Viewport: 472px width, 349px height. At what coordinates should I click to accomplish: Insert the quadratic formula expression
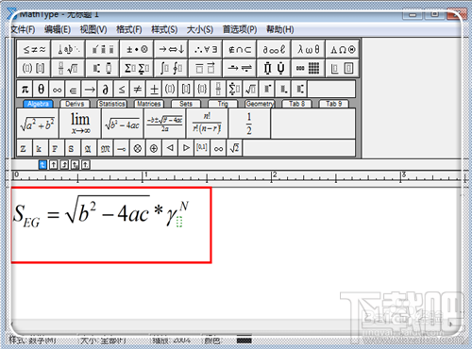165,124
